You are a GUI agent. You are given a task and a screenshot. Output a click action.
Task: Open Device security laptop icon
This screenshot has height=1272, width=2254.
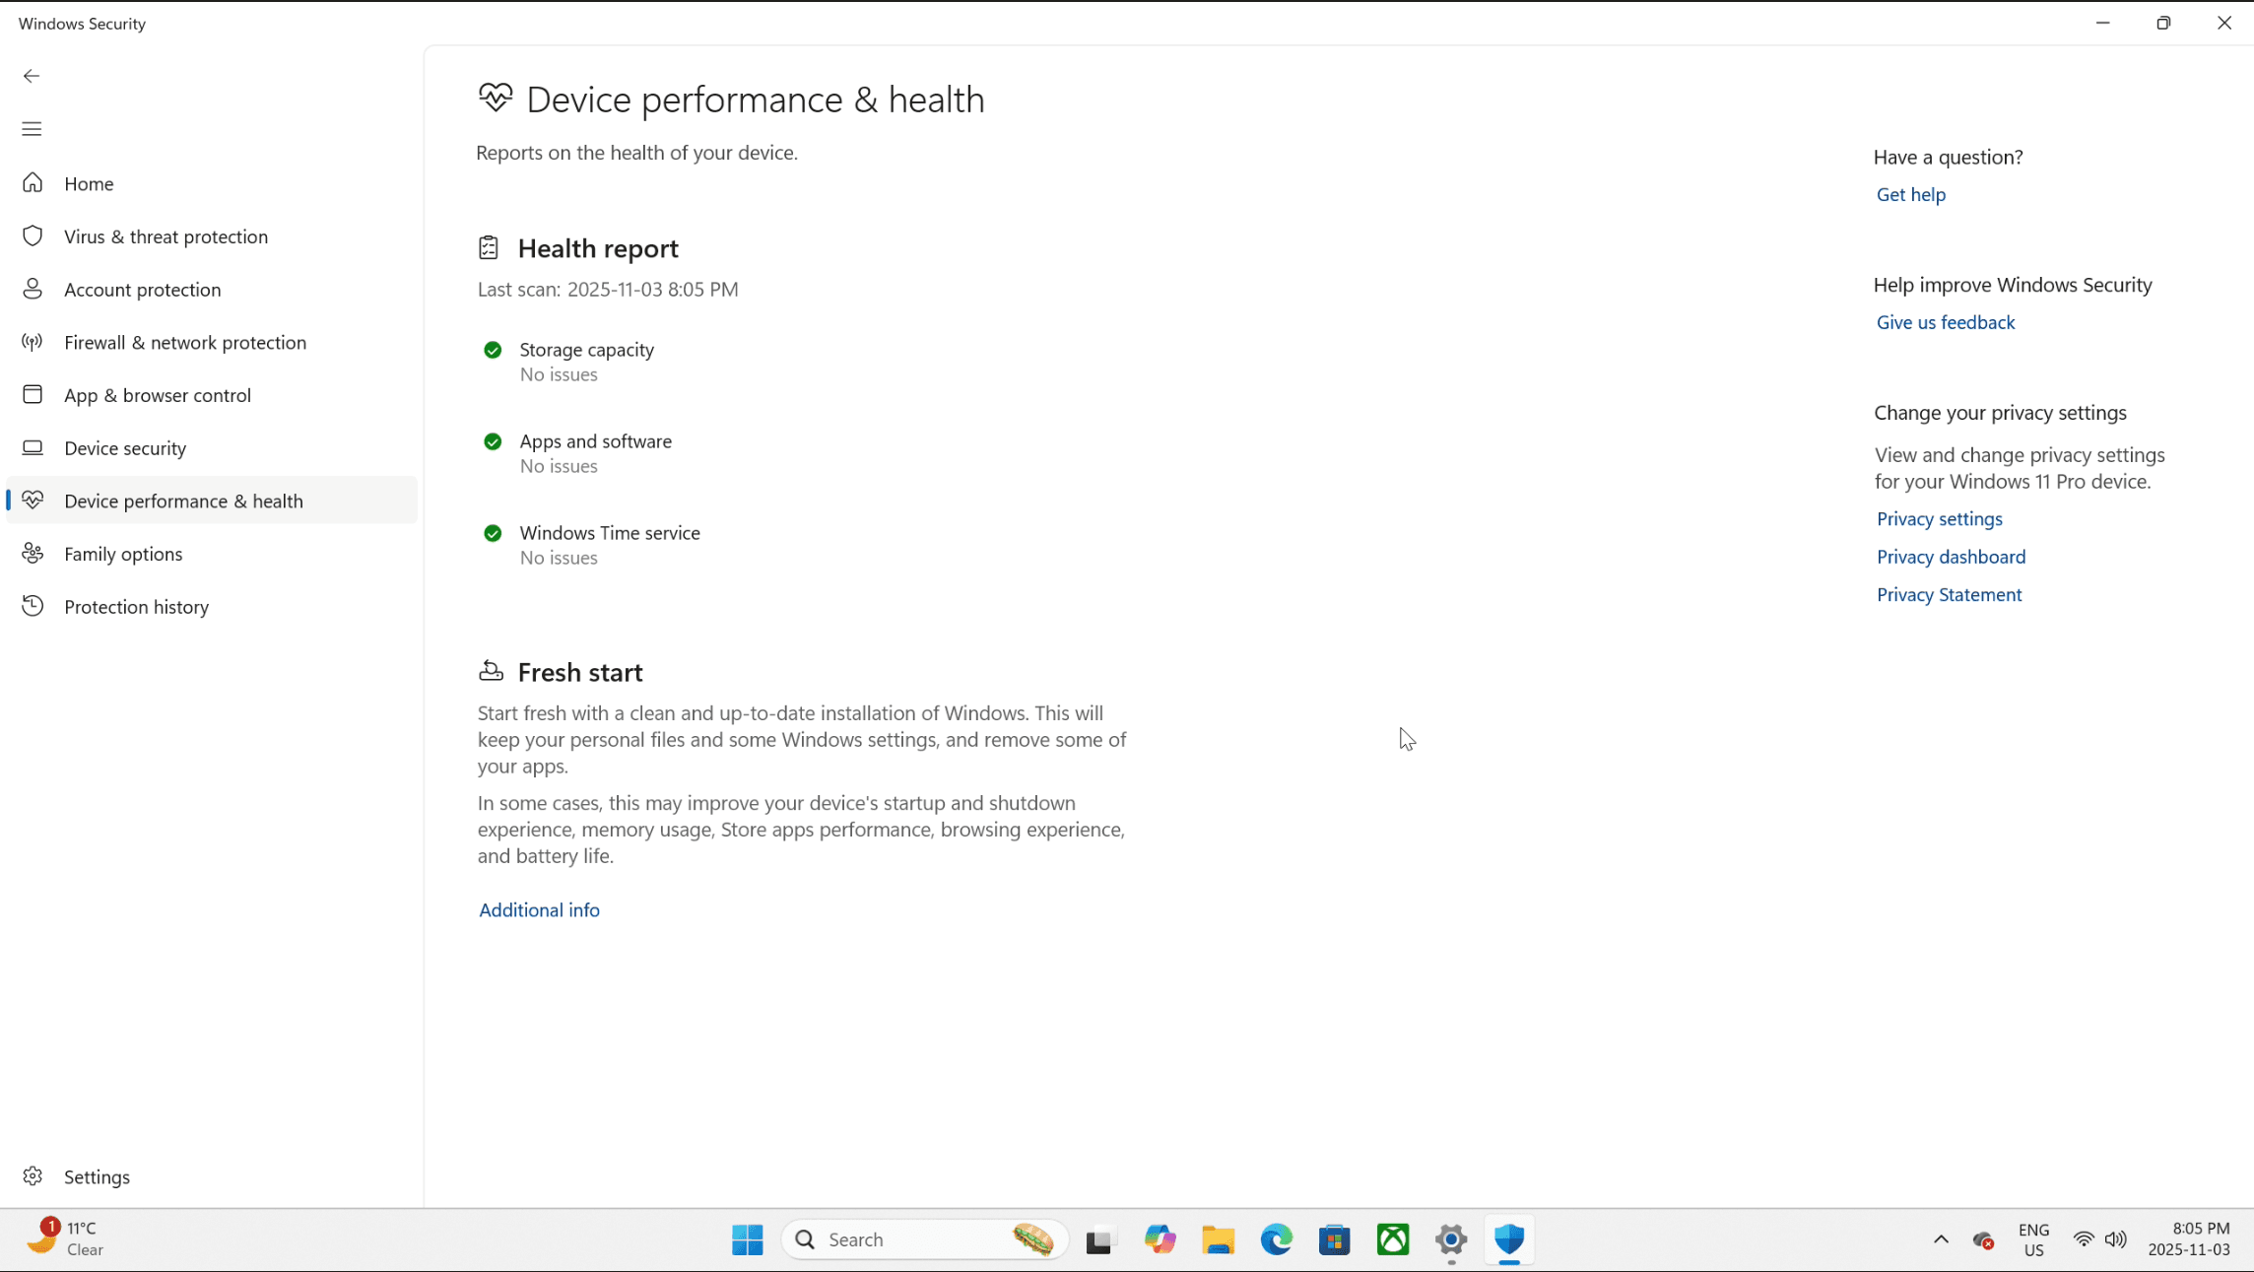click(x=33, y=448)
